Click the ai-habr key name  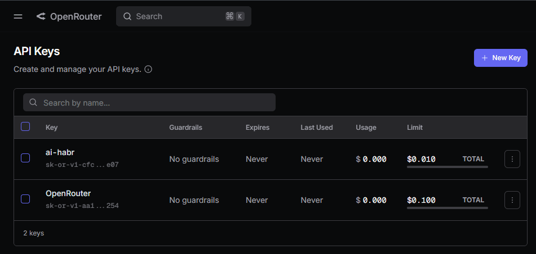[x=60, y=152]
